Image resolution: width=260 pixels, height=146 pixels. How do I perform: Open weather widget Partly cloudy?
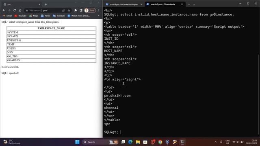tap(12, 142)
